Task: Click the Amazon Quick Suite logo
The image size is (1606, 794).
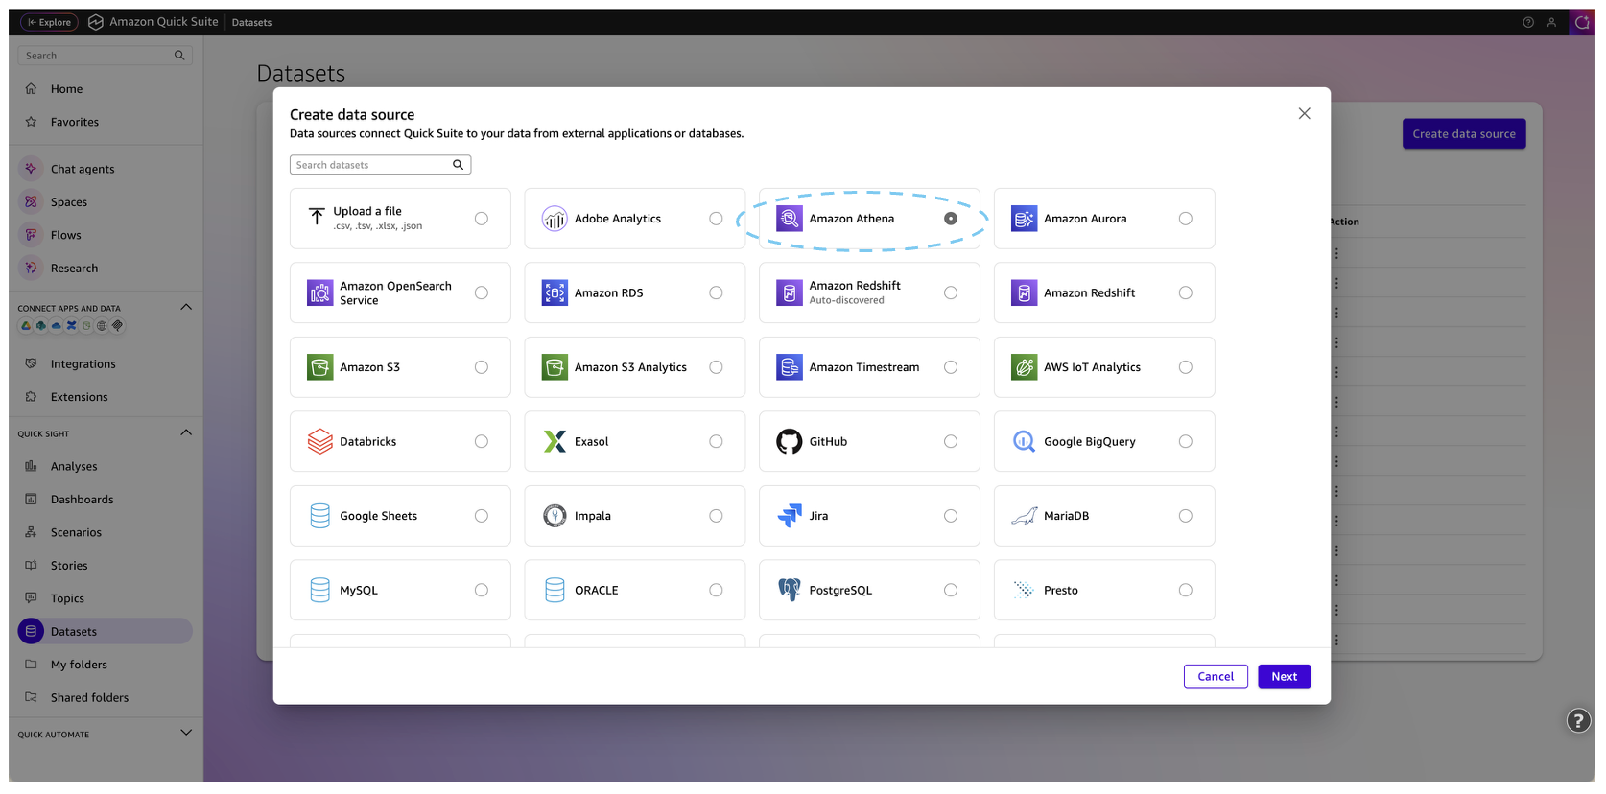Action: (x=96, y=22)
